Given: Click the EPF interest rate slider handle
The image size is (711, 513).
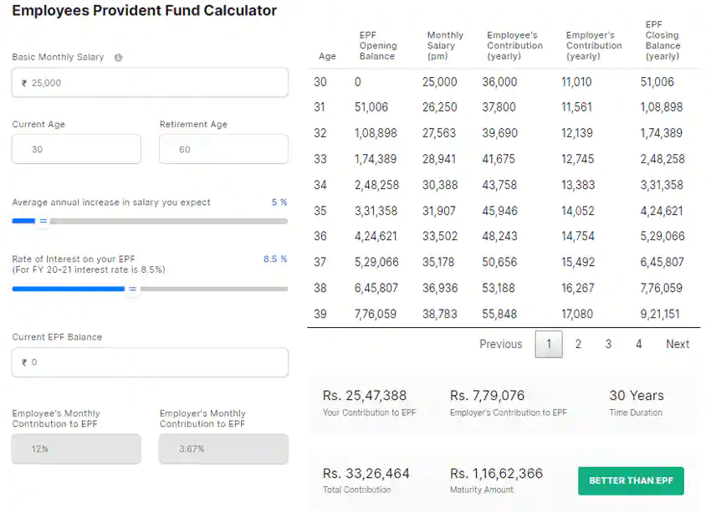Looking at the screenshot, I should (x=131, y=289).
